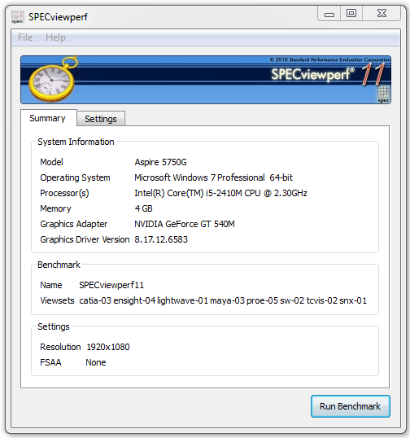This screenshot has width=410, height=438.
Task: Click the Memory label
Action: click(x=55, y=208)
